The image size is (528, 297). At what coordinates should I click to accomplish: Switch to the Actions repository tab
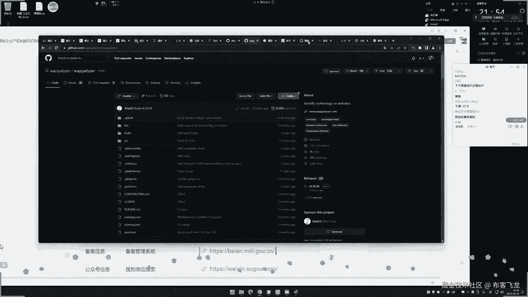point(153,83)
